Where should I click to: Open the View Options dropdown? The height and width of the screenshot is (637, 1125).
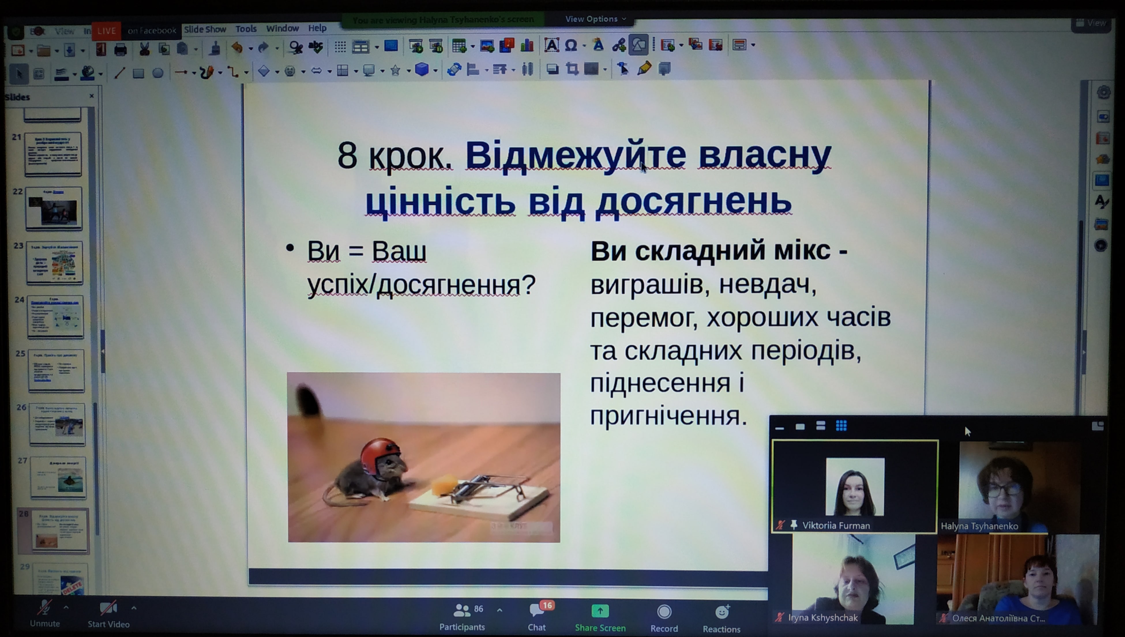(x=595, y=19)
